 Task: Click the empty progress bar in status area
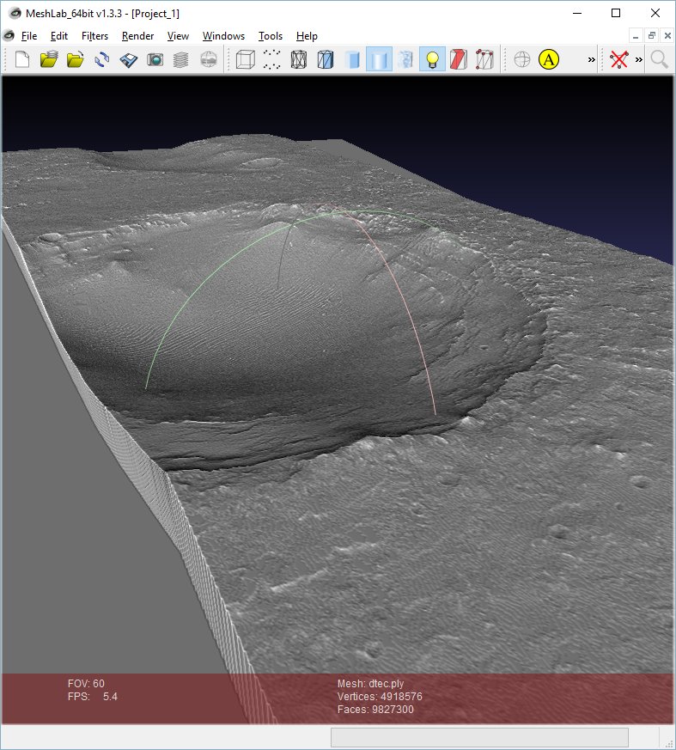click(479, 737)
